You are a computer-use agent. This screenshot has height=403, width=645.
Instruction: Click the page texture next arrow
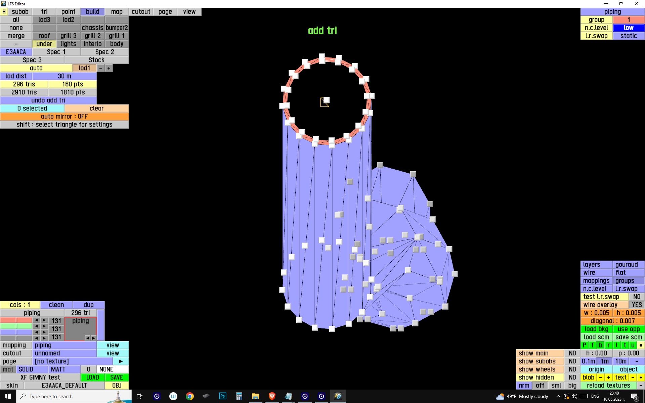(121, 361)
